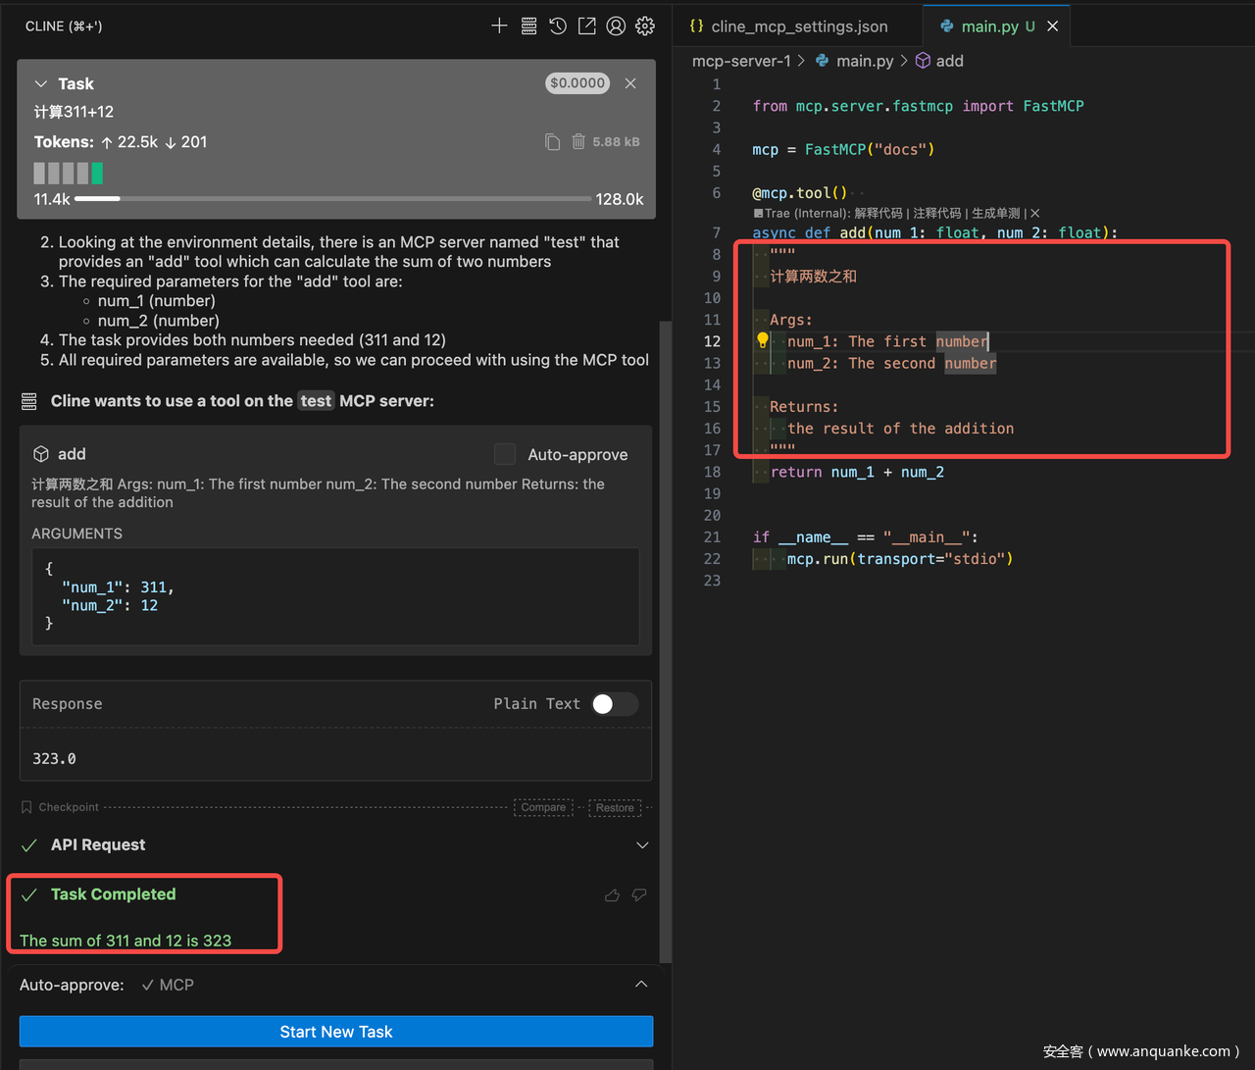This screenshot has height=1070, width=1255.
Task: Open the Cline account icon
Action: 616,26
